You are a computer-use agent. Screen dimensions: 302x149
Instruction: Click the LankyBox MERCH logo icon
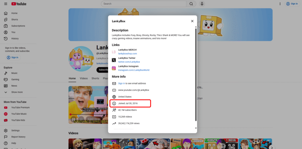[x=114, y=52]
